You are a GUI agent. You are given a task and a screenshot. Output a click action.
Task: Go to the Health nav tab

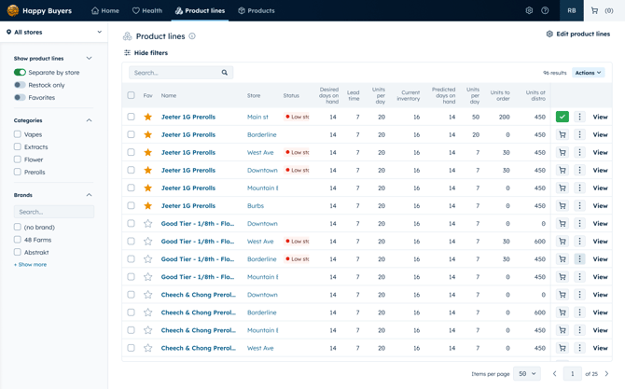tap(147, 11)
